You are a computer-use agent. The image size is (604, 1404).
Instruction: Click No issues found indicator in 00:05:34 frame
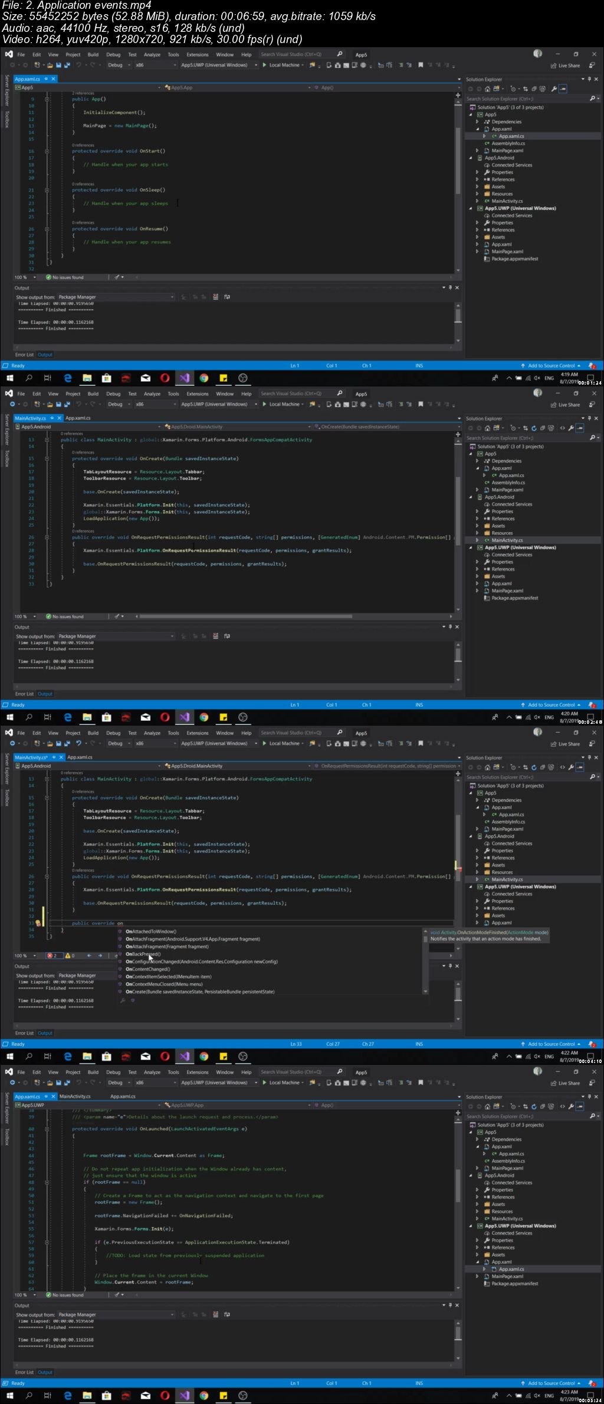(65, 1295)
